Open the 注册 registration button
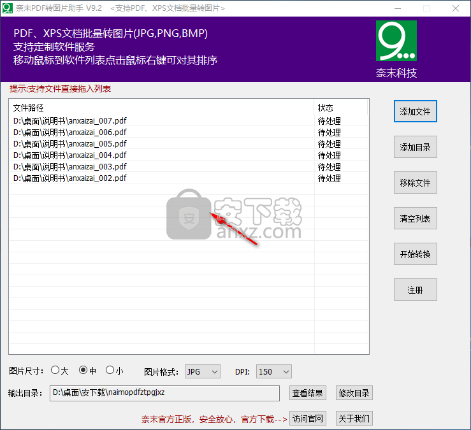The image size is (471, 430). 415,290
